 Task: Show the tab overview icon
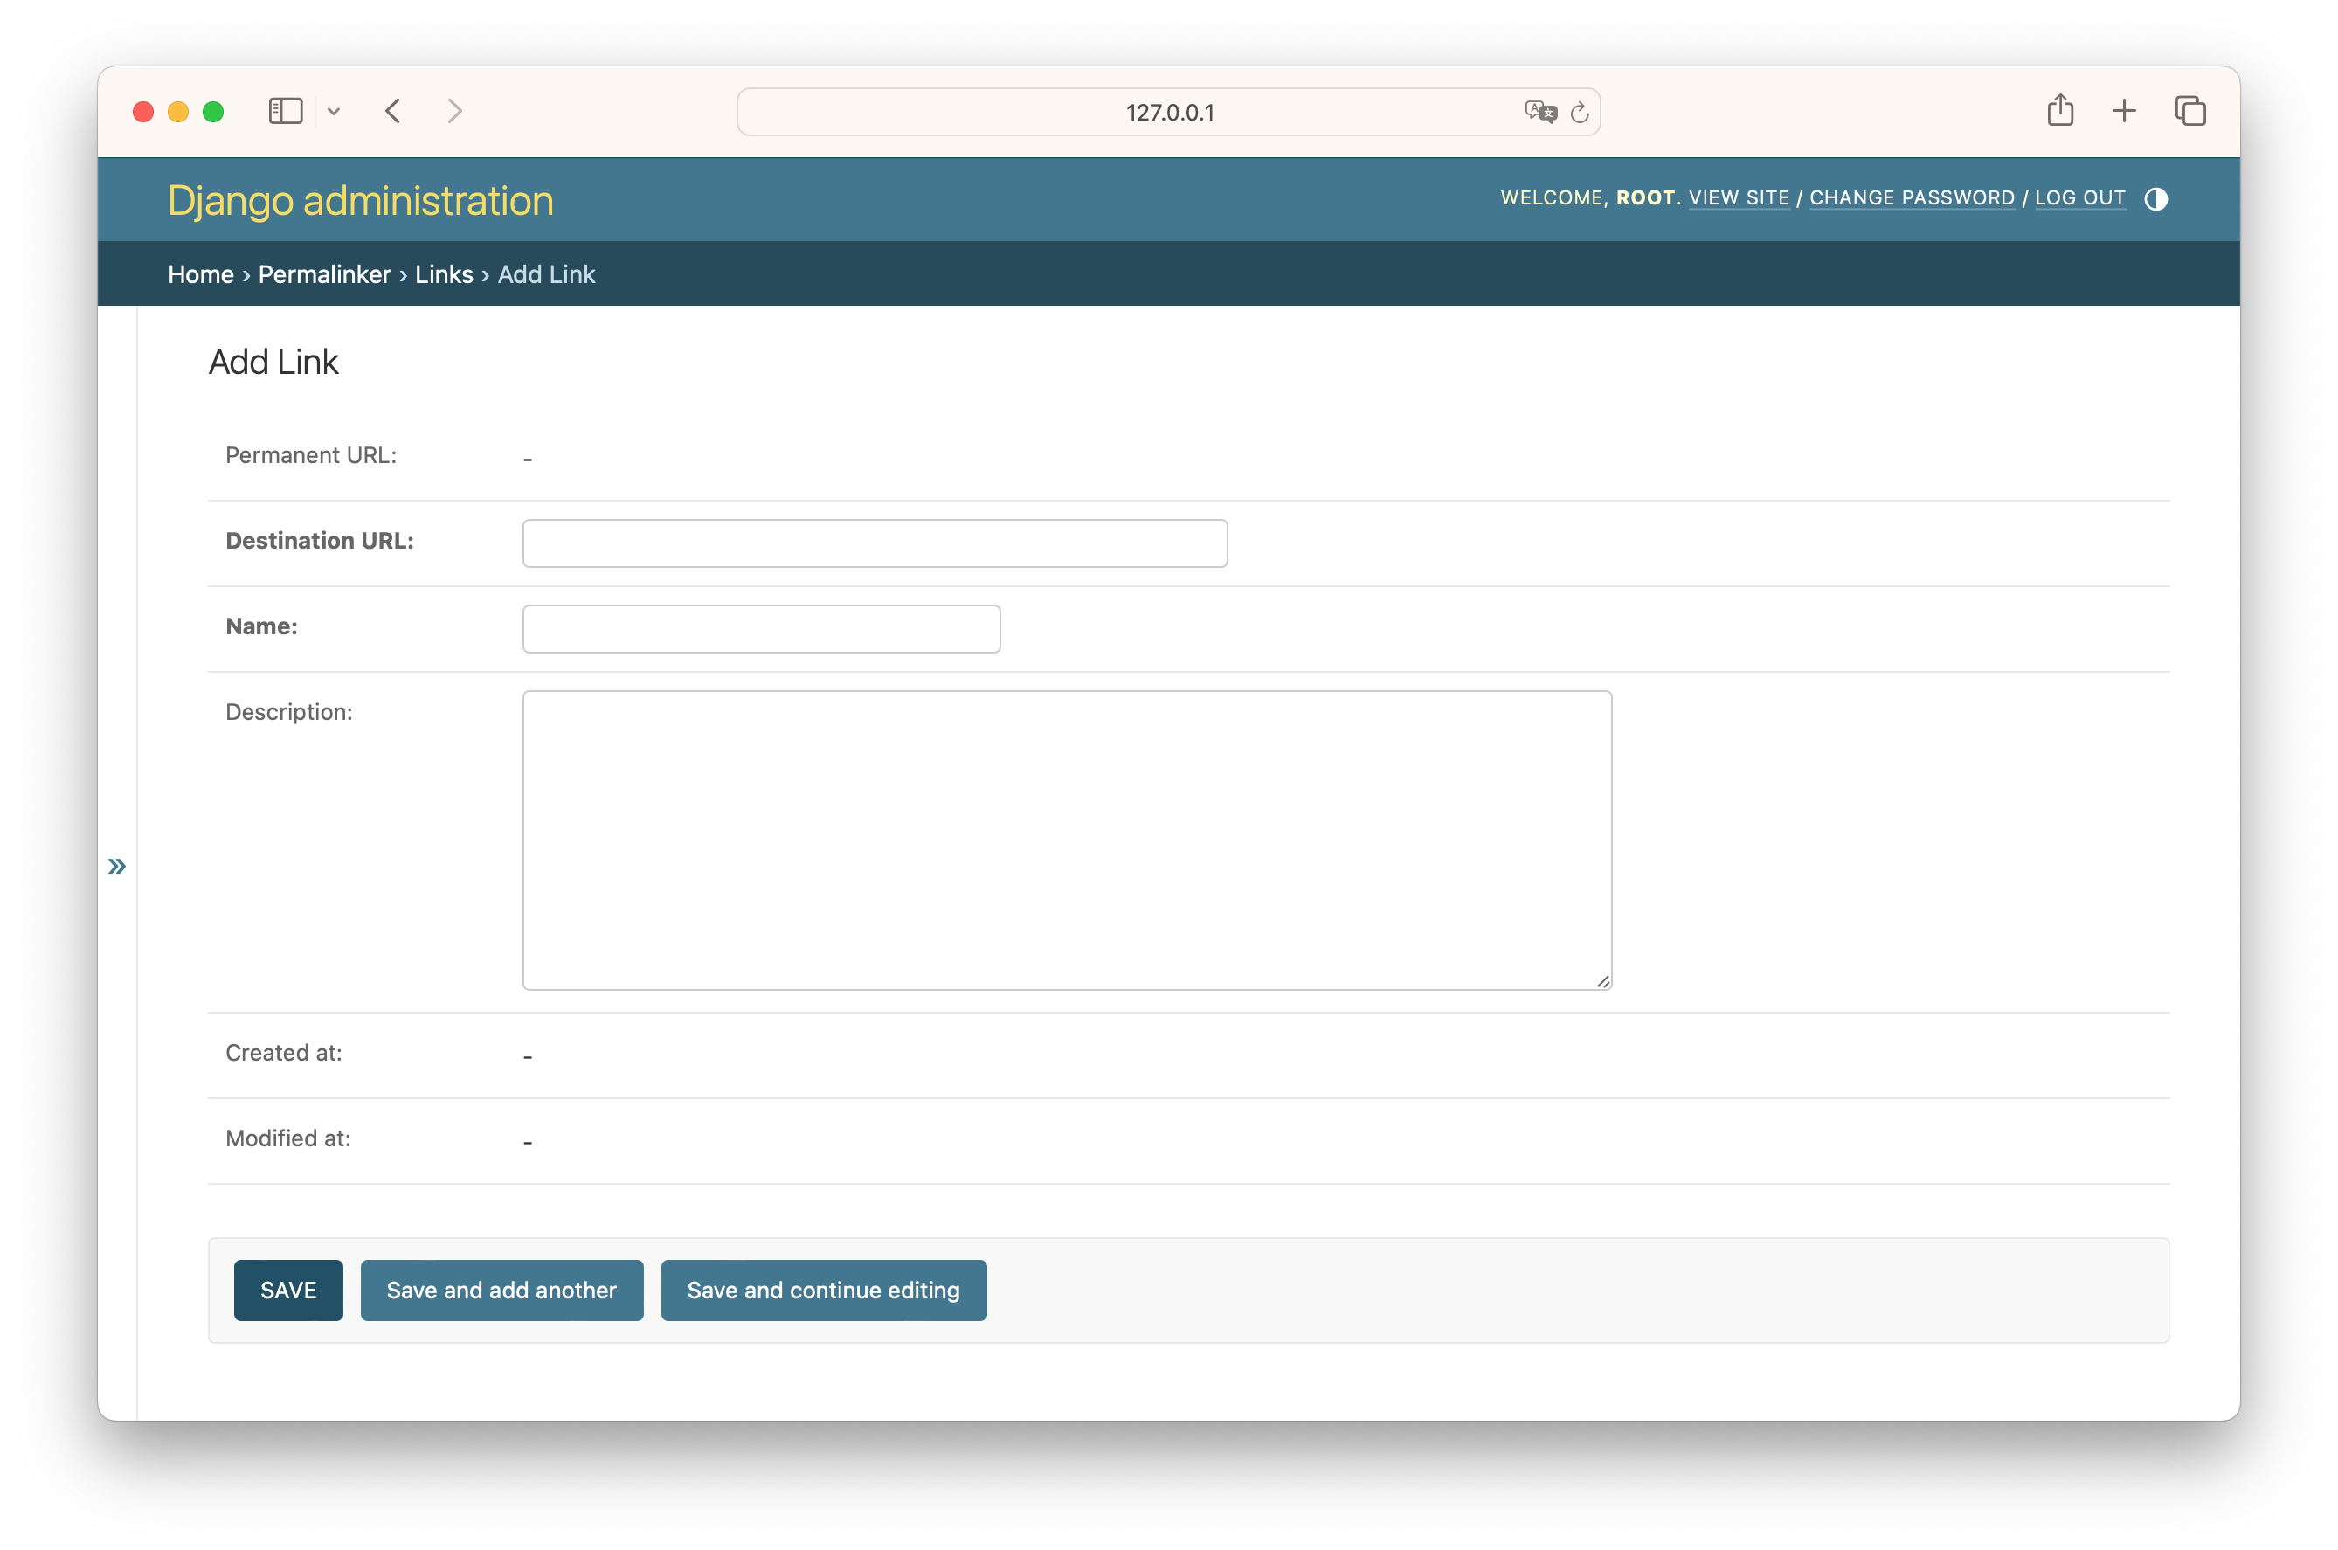coord(2189,111)
